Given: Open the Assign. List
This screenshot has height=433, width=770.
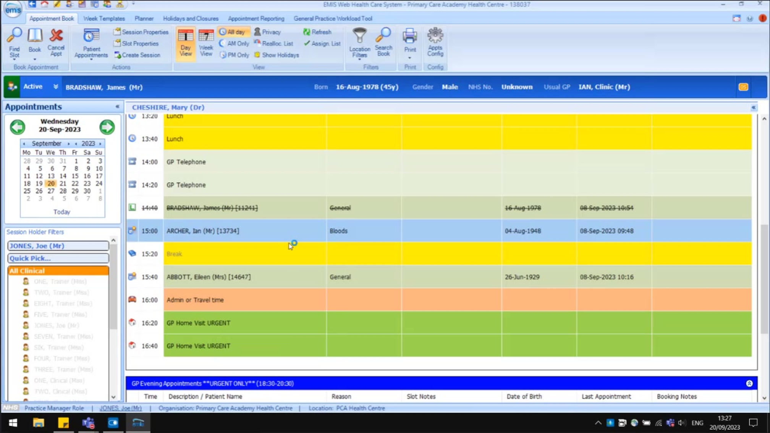Looking at the screenshot, I should tap(322, 44).
